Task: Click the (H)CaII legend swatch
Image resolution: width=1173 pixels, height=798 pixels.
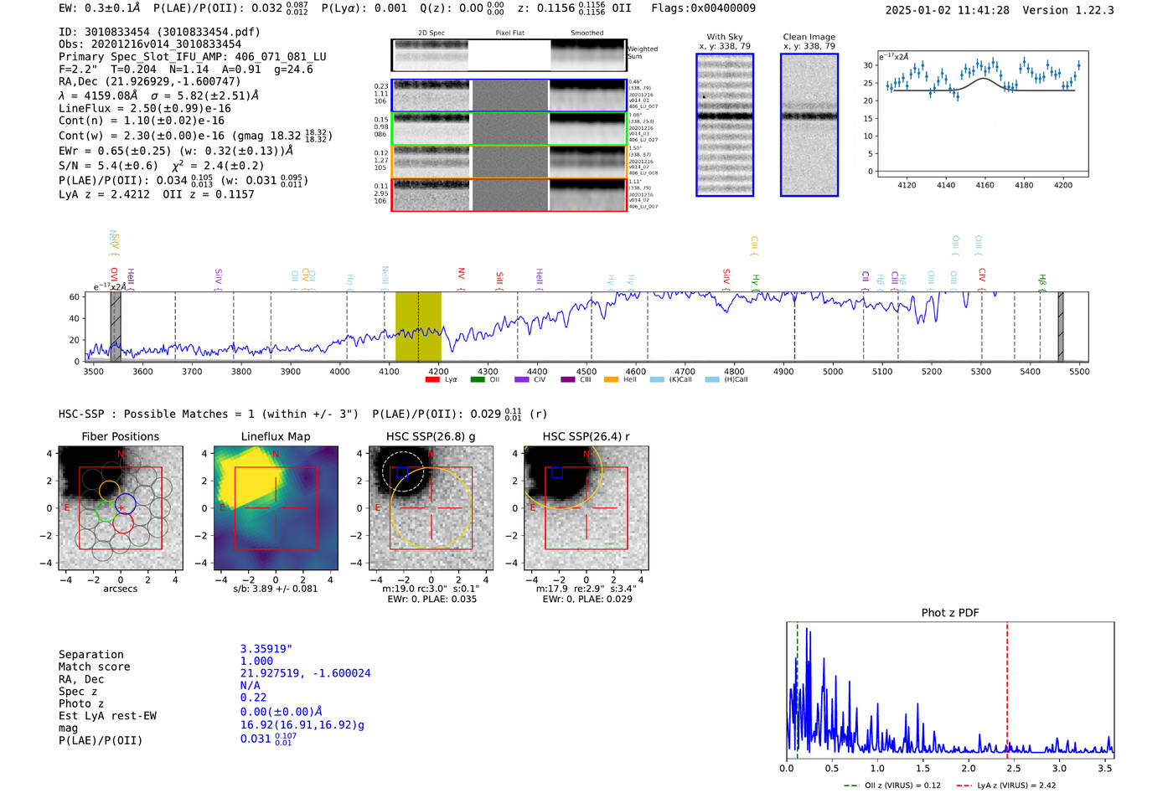Action: pos(712,379)
